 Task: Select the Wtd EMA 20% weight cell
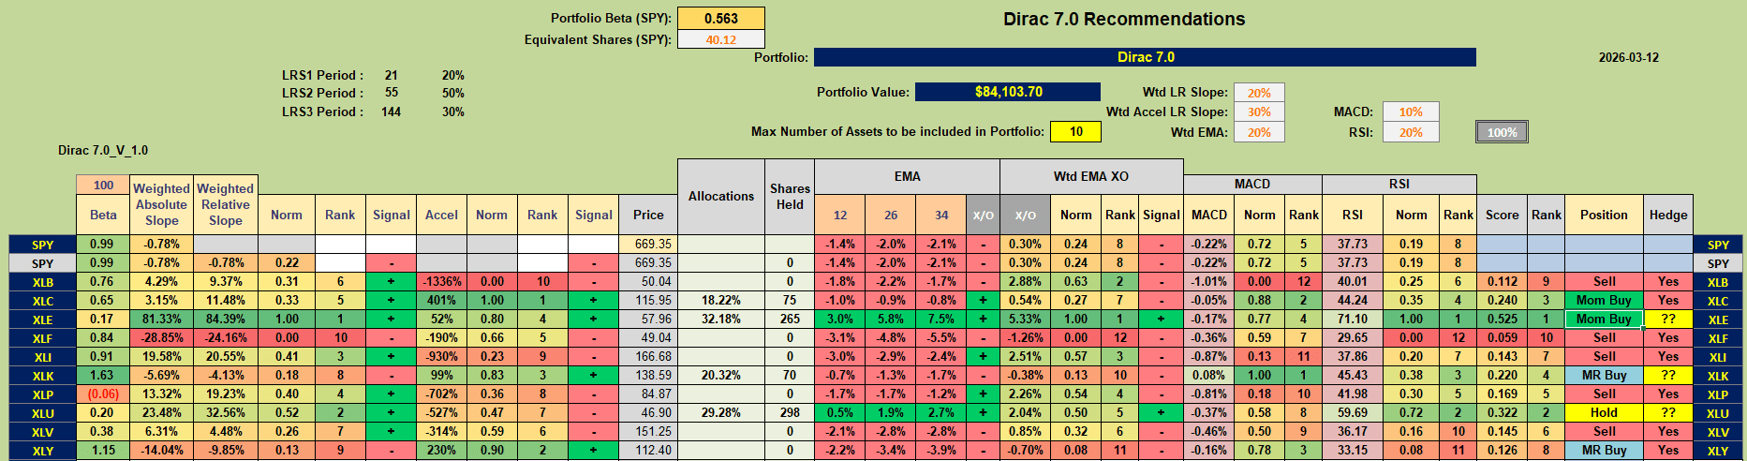[1259, 132]
